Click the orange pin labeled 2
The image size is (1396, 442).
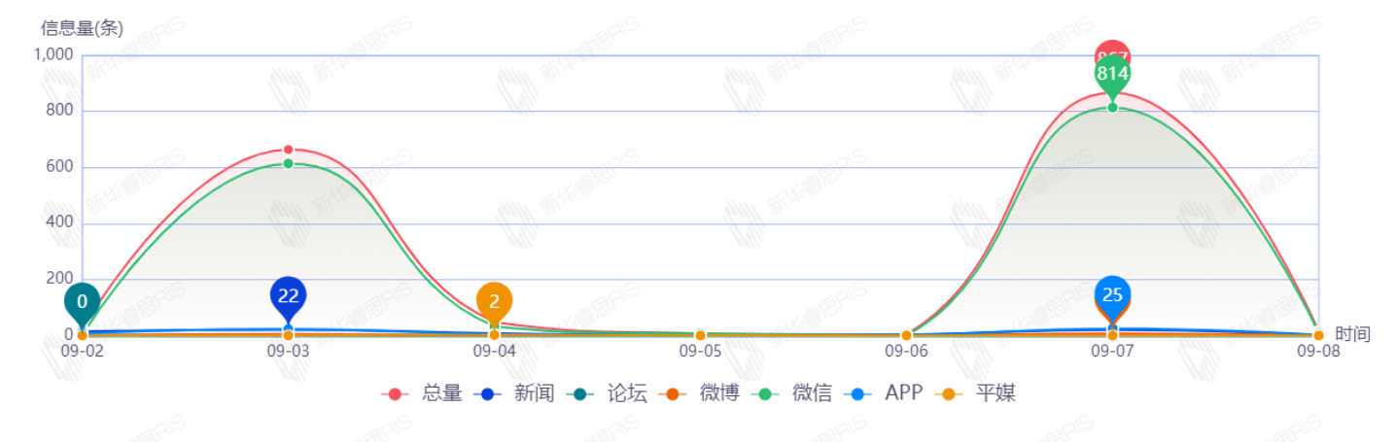click(494, 301)
